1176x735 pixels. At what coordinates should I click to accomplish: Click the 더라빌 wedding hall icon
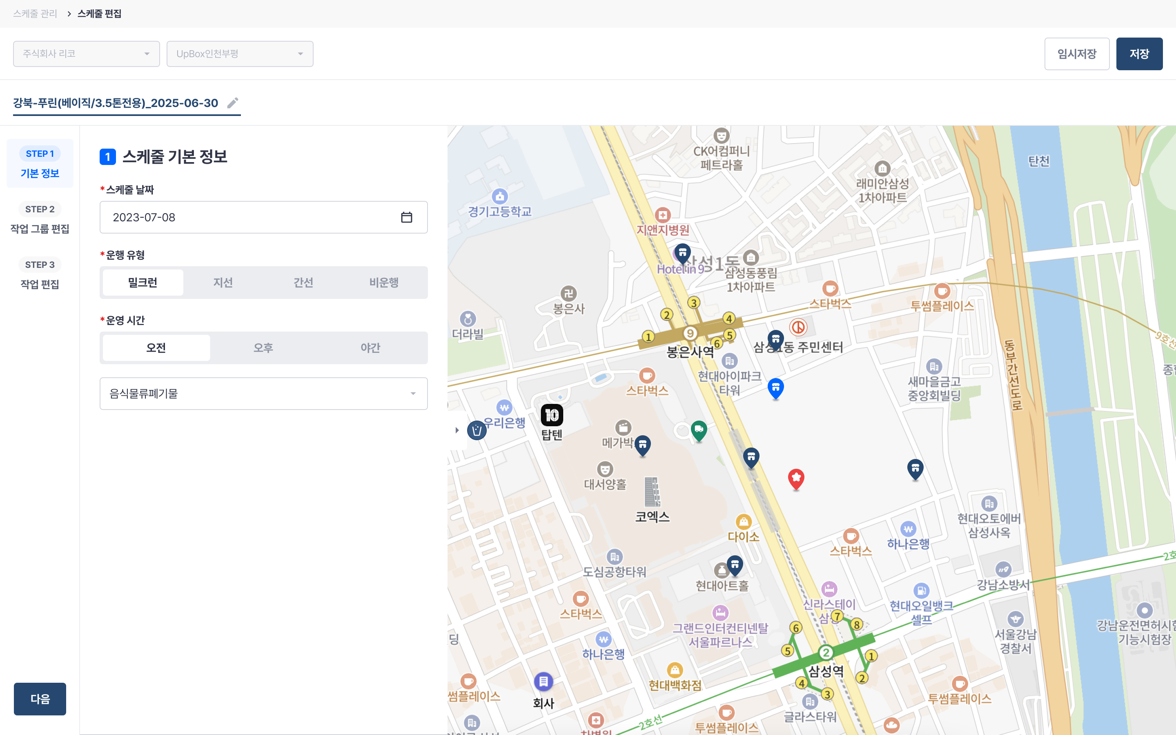(468, 319)
